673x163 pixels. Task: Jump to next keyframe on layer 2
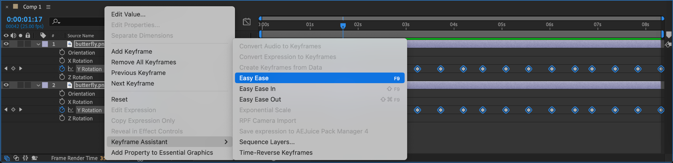tap(21, 109)
